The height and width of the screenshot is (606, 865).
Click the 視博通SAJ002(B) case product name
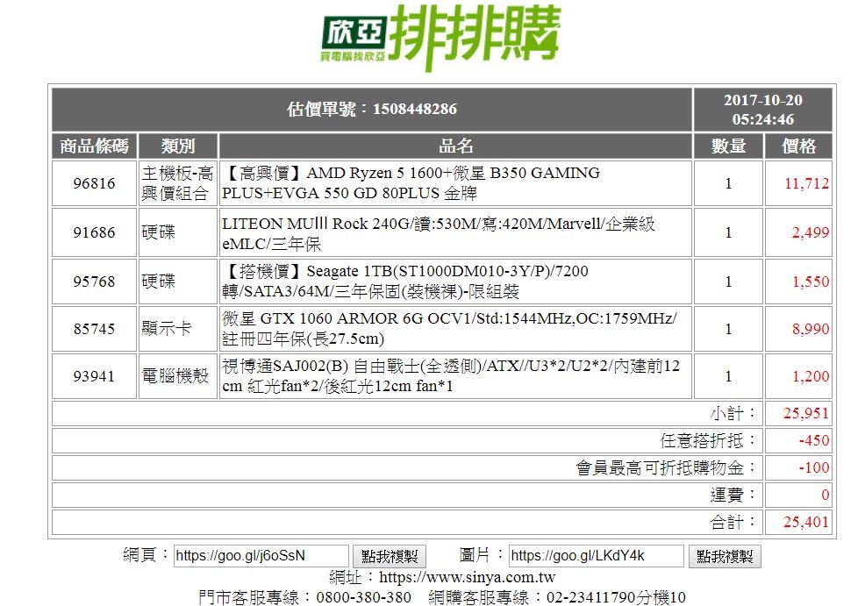pos(451,376)
